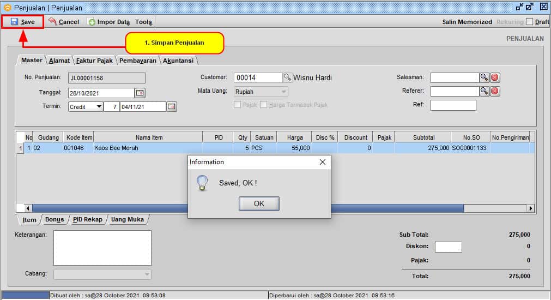
Task: Expand the Termin Credit dropdown
Action: click(x=99, y=107)
